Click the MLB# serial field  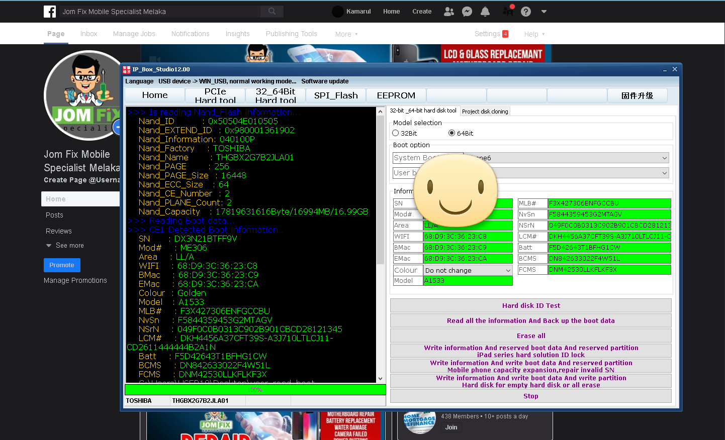[x=609, y=203]
